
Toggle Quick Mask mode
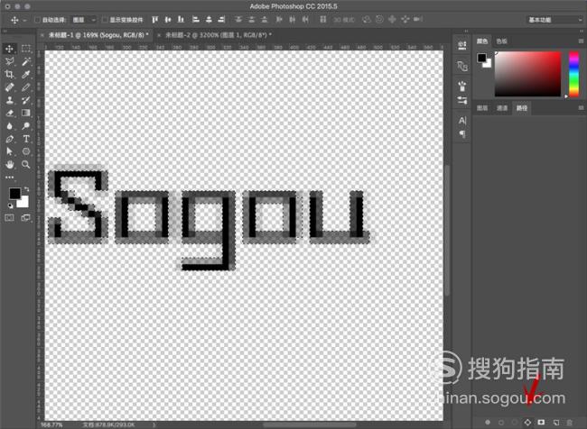click(x=9, y=218)
